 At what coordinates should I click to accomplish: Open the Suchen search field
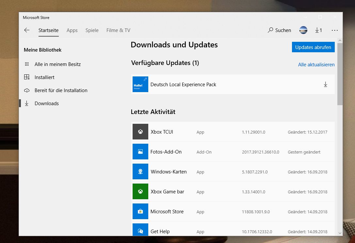[x=280, y=30]
